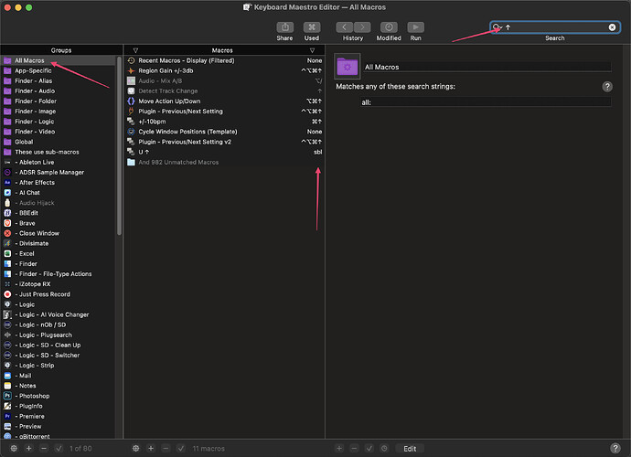Click And 982 Unmatched Macros row

click(224, 162)
